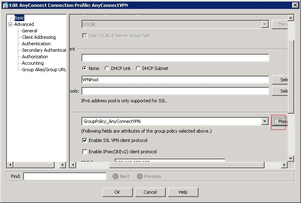Open the Secondary Authentication tree item

pyautogui.click(x=44, y=50)
